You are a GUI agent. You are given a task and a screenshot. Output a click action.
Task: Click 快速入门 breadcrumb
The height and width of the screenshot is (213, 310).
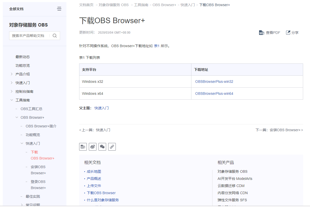click(188, 5)
